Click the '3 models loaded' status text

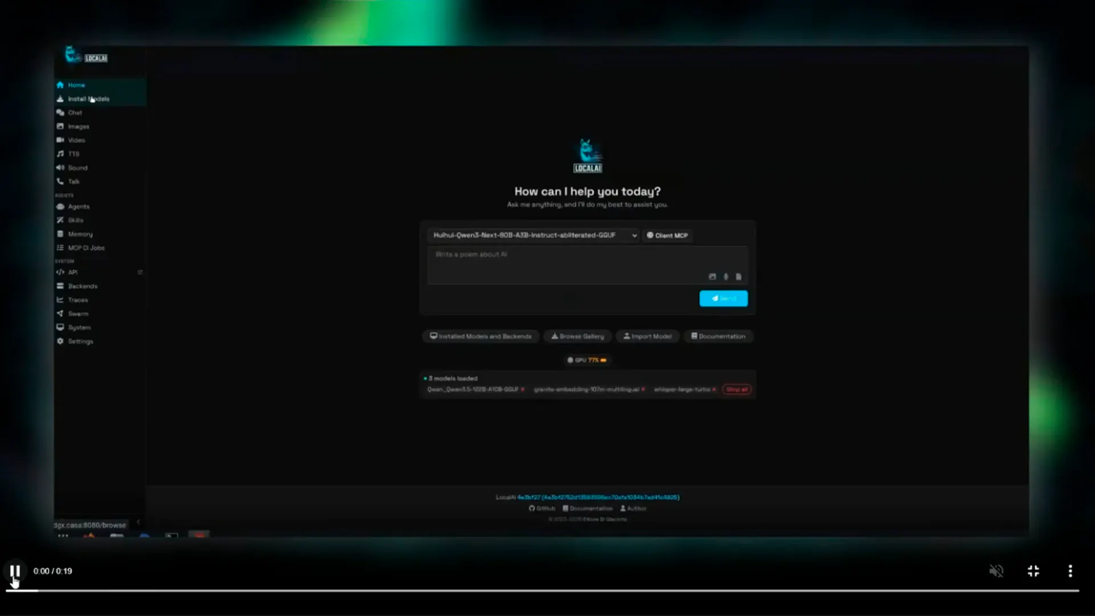click(x=453, y=378)
